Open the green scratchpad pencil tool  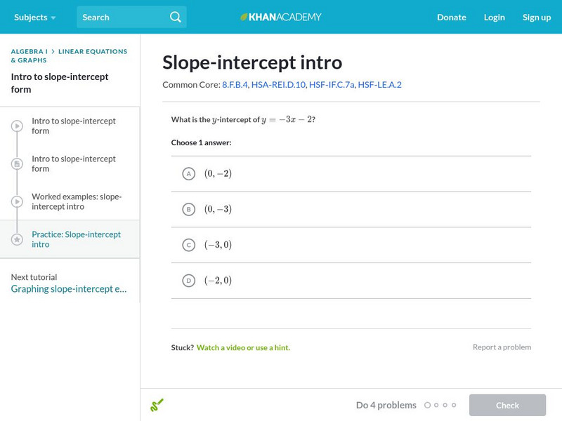click(157, 405)
